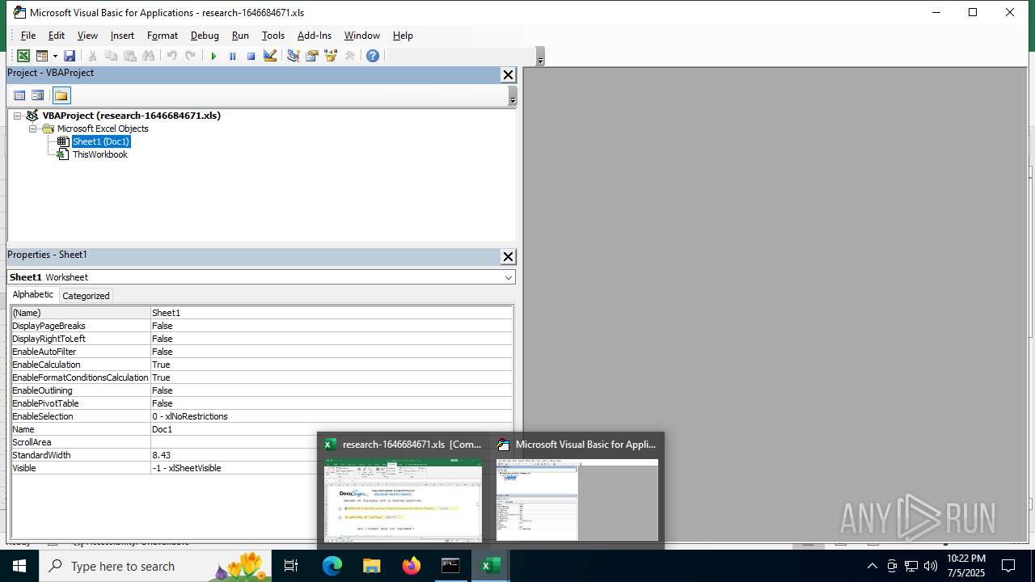Open Project panel toolbar options arrow
Screen dimensions: 1035x582
click(x=513, y=96)
